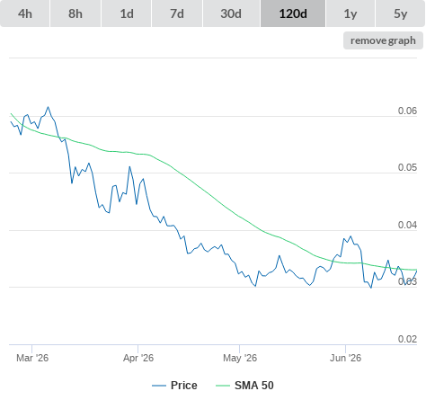Open the 7d chart view
Viewport: 426px width, 409px height.
click(x=177, y=13)
